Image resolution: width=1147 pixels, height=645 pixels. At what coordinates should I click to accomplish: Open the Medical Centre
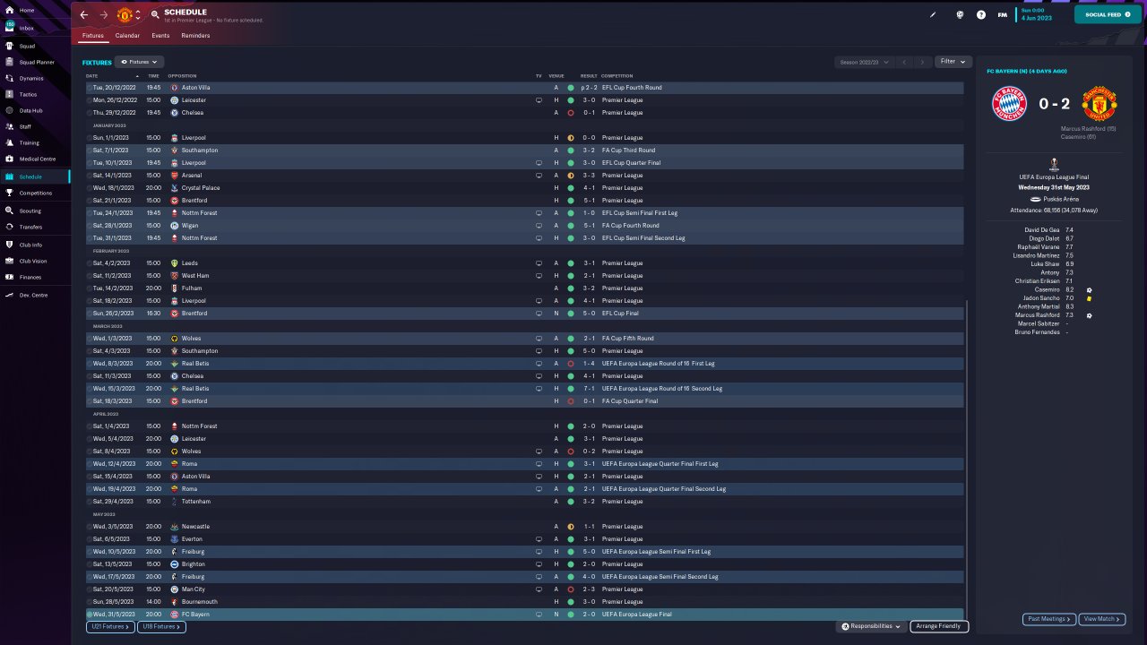(x=37, y=159)
